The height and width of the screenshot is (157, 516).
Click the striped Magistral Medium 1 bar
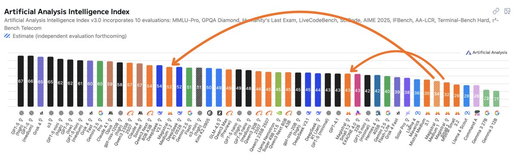coord(436,93)
